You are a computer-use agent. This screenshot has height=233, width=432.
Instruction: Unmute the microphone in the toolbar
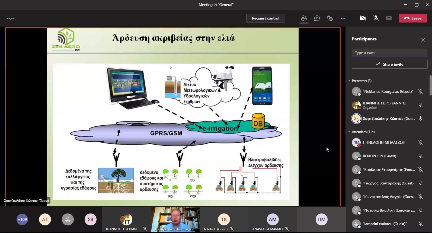click(376, 18)
